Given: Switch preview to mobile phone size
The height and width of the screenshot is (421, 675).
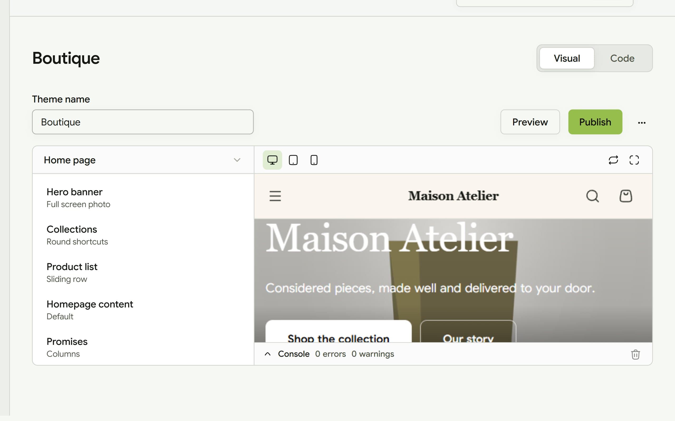Looking at the screenshot, I should [314, 160].
